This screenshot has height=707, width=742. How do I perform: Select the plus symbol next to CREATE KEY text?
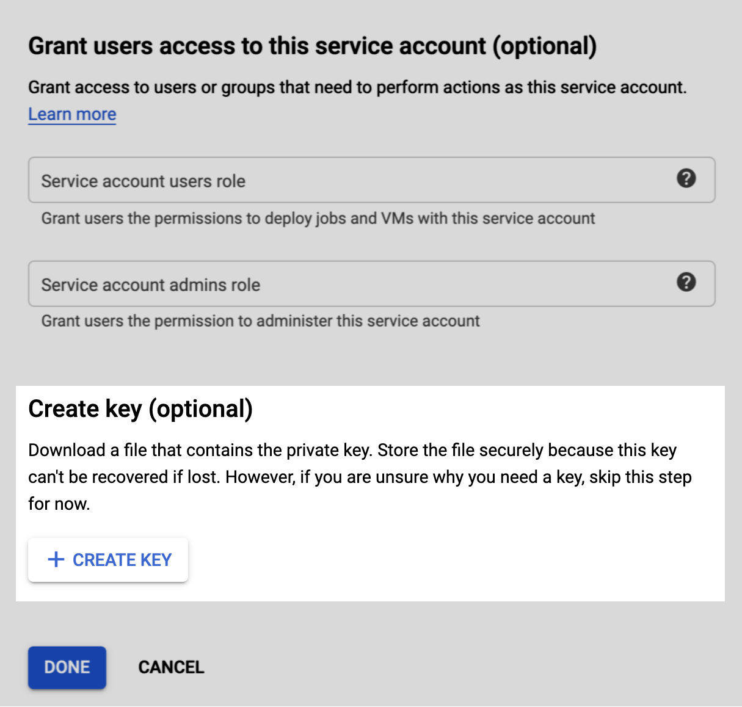coord(55,559)
